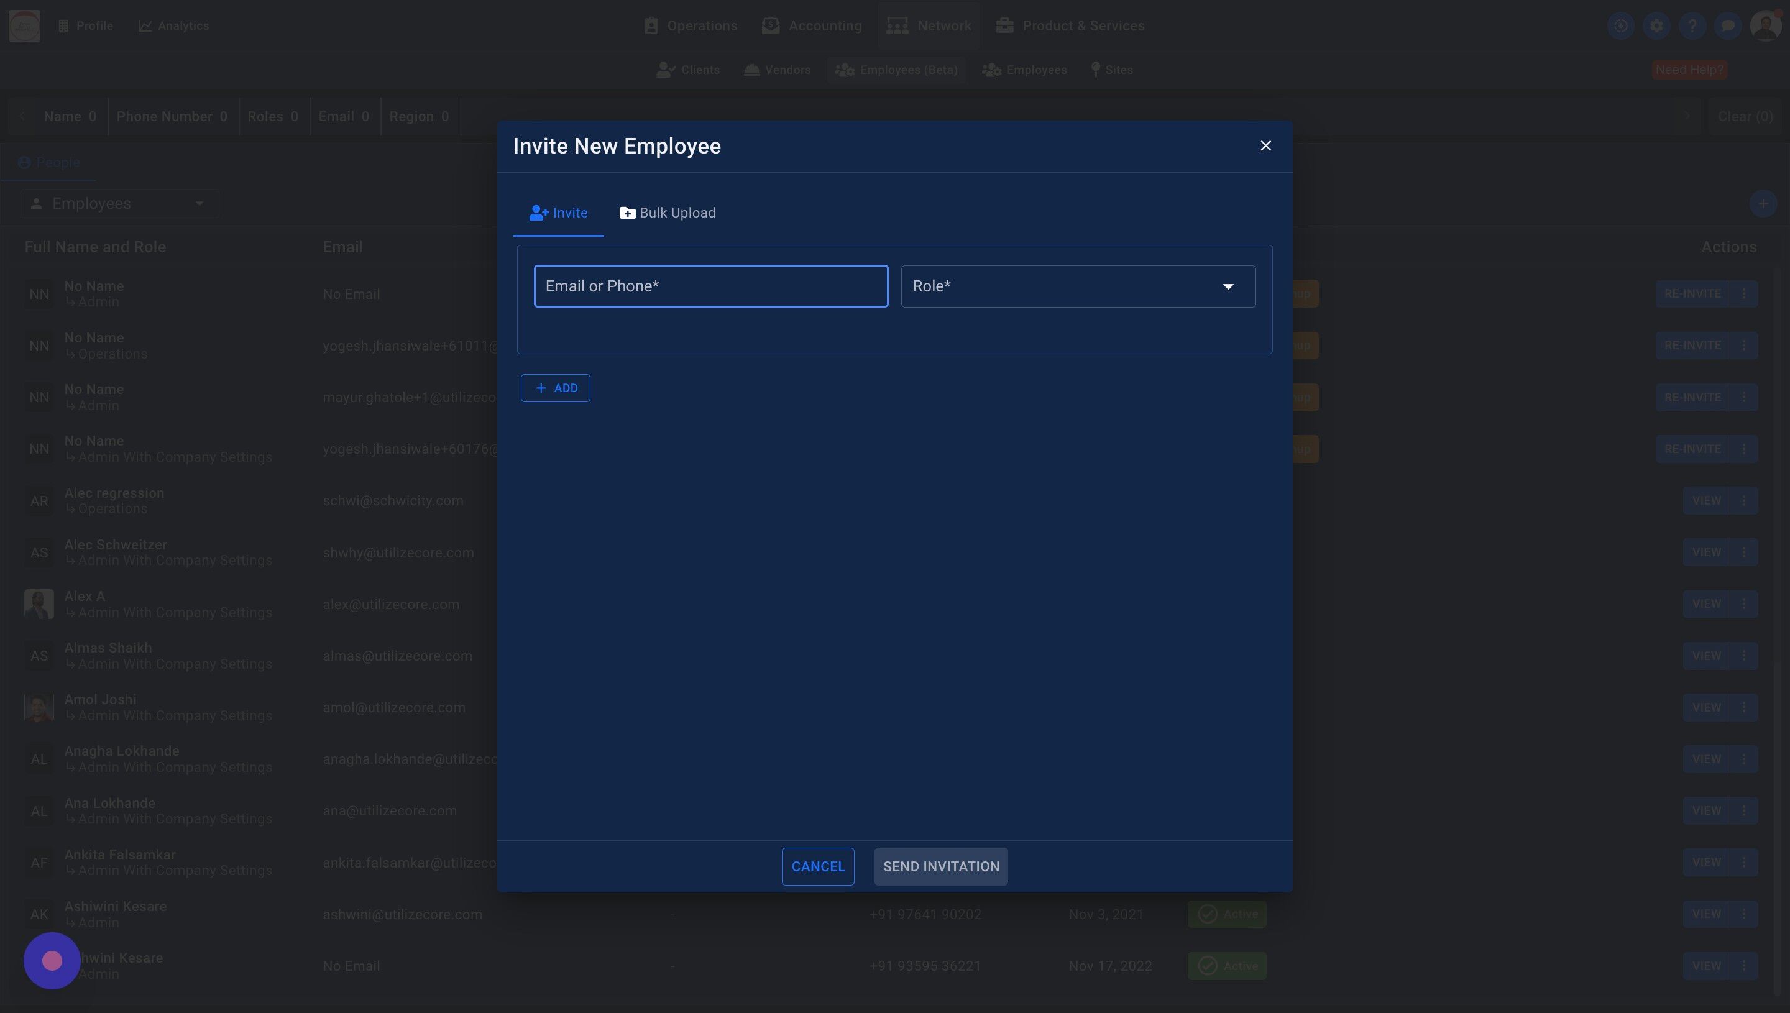This screenshot has width=1790, height=1013.
Task: Select the Invite tab
Action: tap(558, 213)
